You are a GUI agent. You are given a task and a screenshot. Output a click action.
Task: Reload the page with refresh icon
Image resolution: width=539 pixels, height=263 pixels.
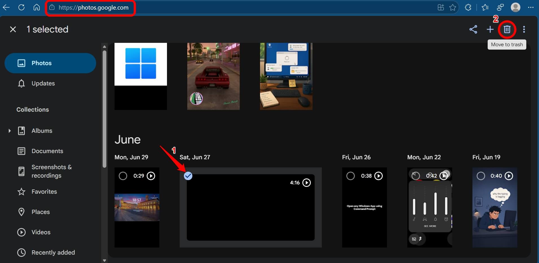(x=21, y=7)
